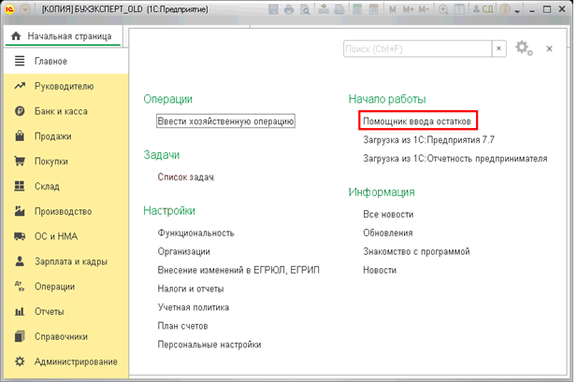This screenshot has height=382, width=577.
Task: Click the shopping bag icon for Продажи
Action: click(x=20, y=135)
